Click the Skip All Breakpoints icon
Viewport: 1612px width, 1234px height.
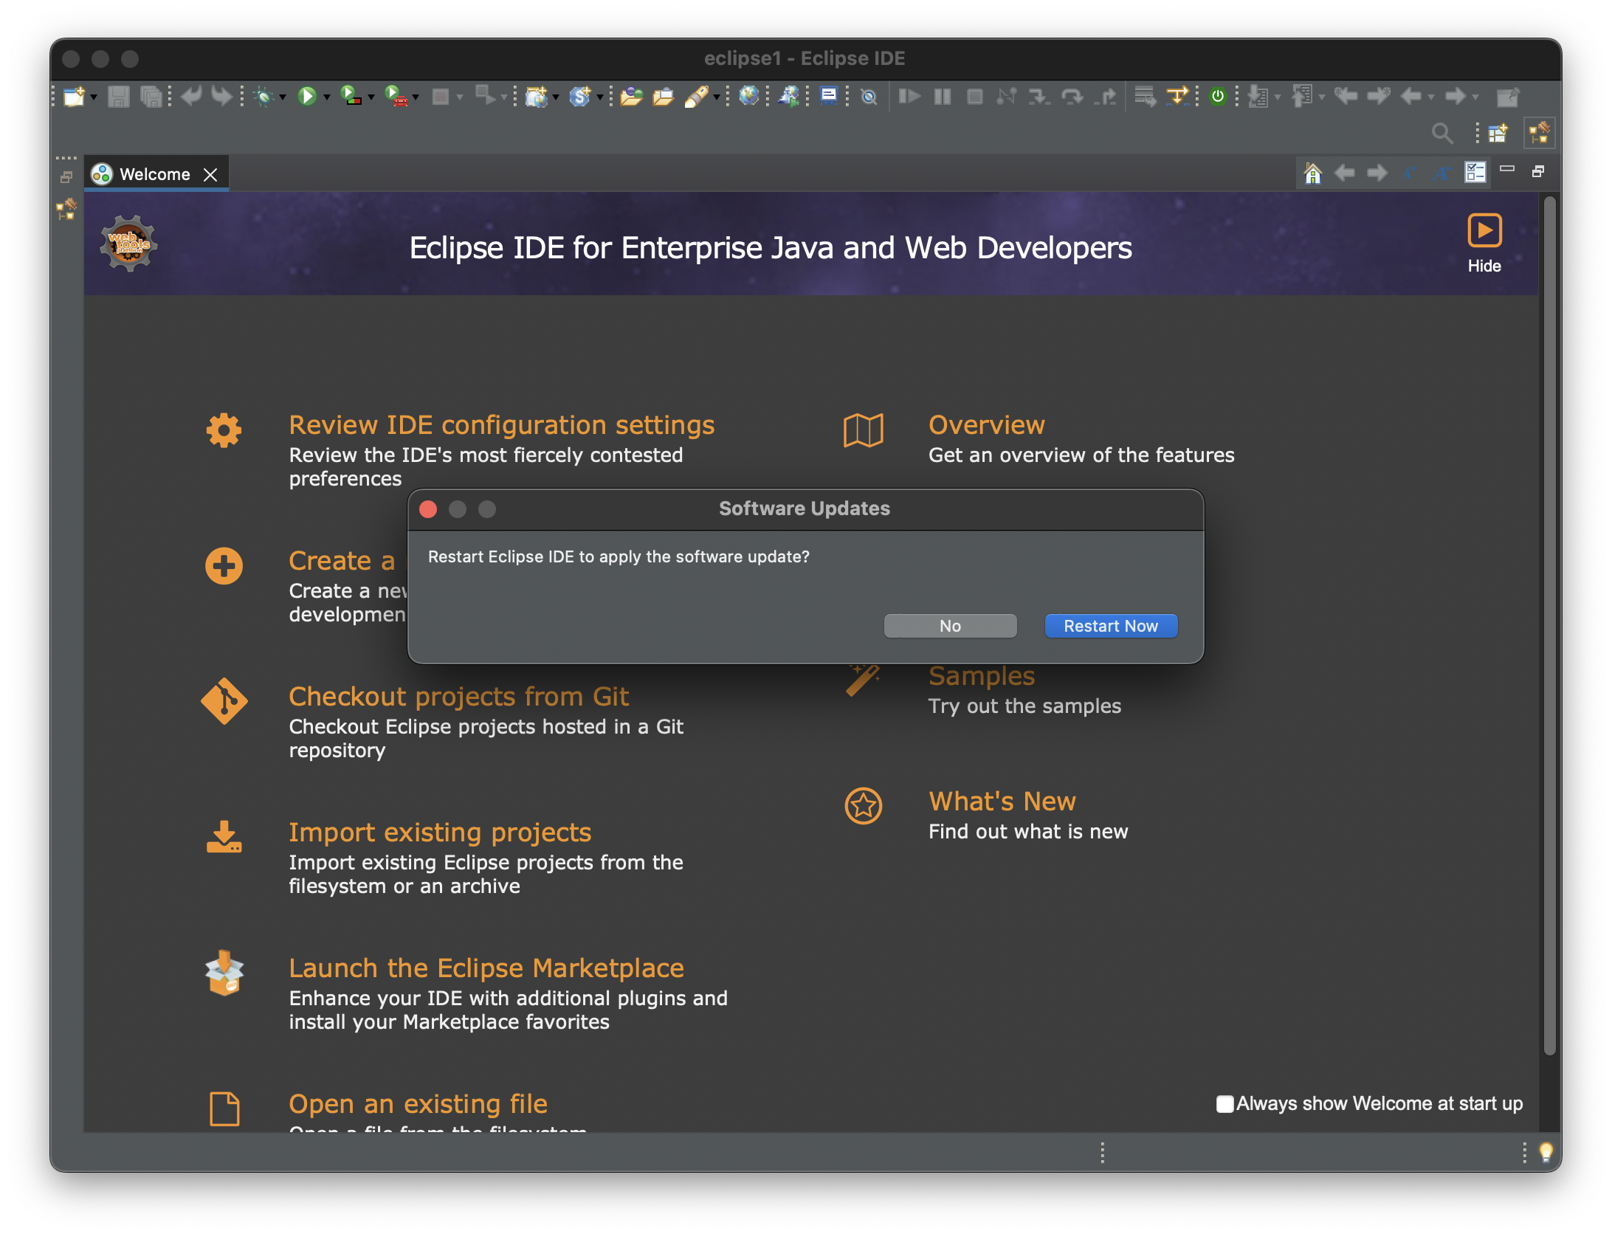[869, 97]
